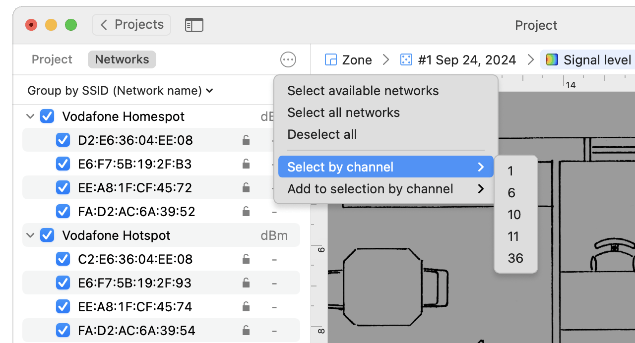The width and height of the screenshot is (635, 343).
Task: Click the Signal level heatmap icon
Action: 552,60
